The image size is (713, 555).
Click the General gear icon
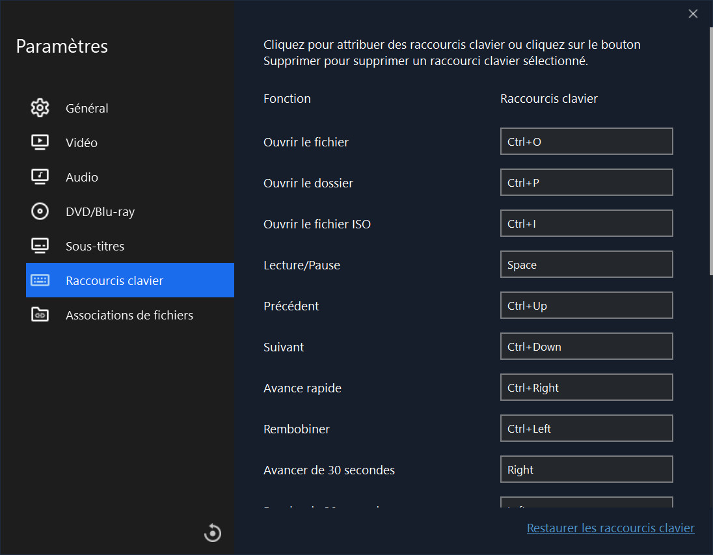[x=40, y=108]
